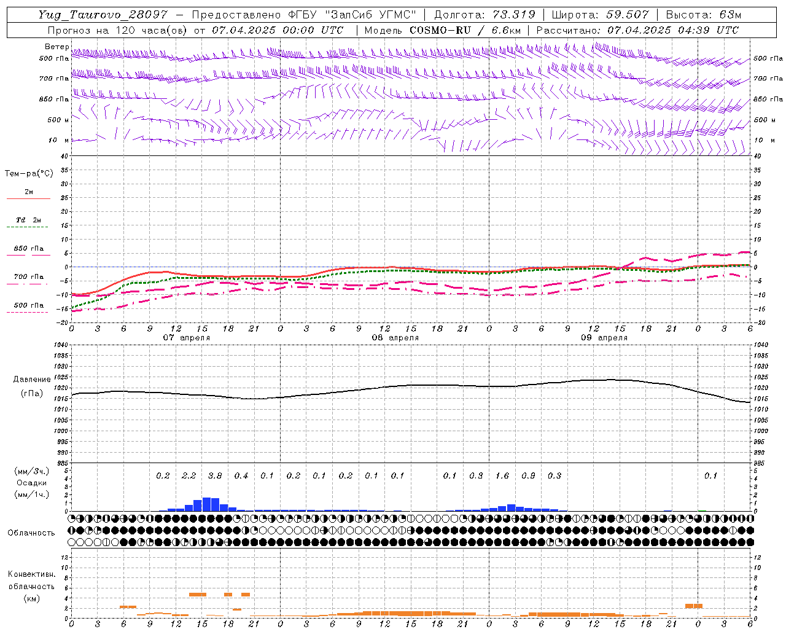Click the 500 м wind level label on left
The height and width of the screenshot is (629, 786).
tap(58, 120)
